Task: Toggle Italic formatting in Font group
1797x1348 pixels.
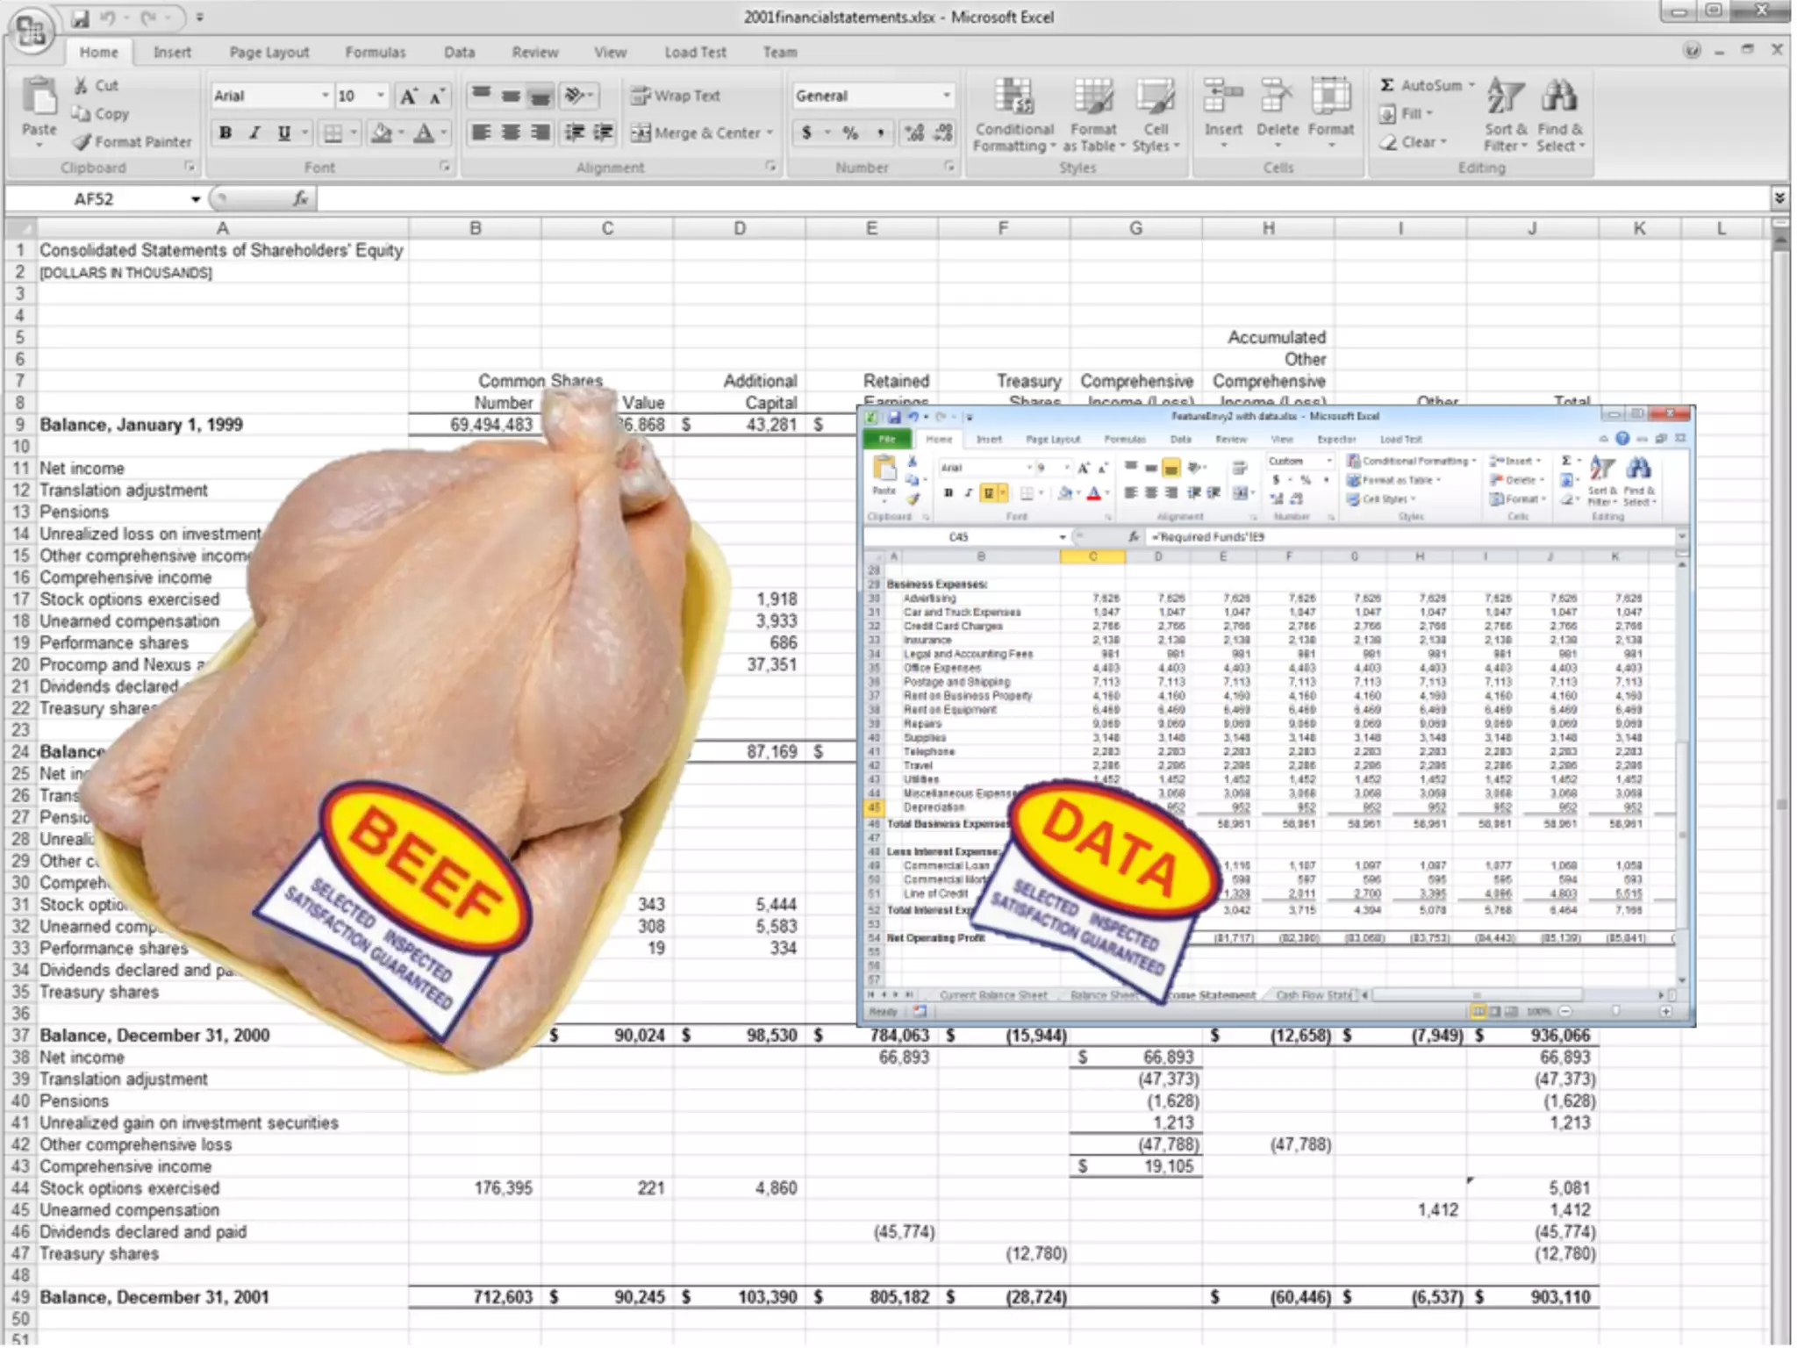Action: [x=254, y=133]
